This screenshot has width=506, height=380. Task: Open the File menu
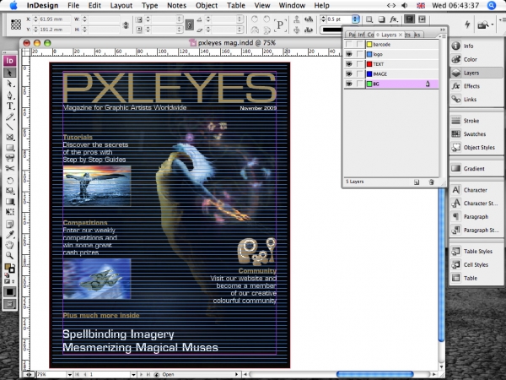click(x=73, y=6)
